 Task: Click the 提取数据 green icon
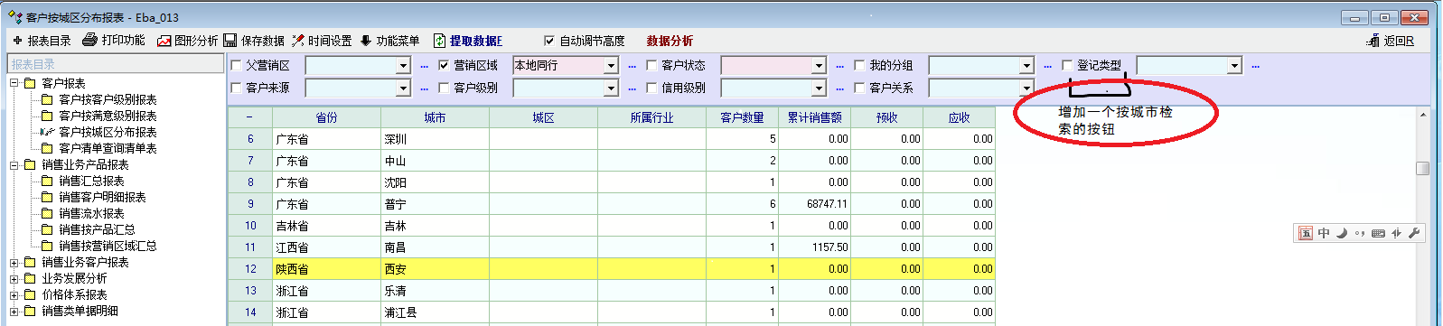[439, 41]
